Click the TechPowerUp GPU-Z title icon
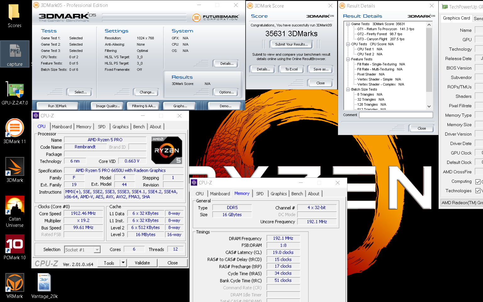 (x=445, y=7)
